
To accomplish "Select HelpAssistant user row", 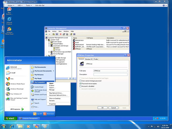I will pos(101,45).
